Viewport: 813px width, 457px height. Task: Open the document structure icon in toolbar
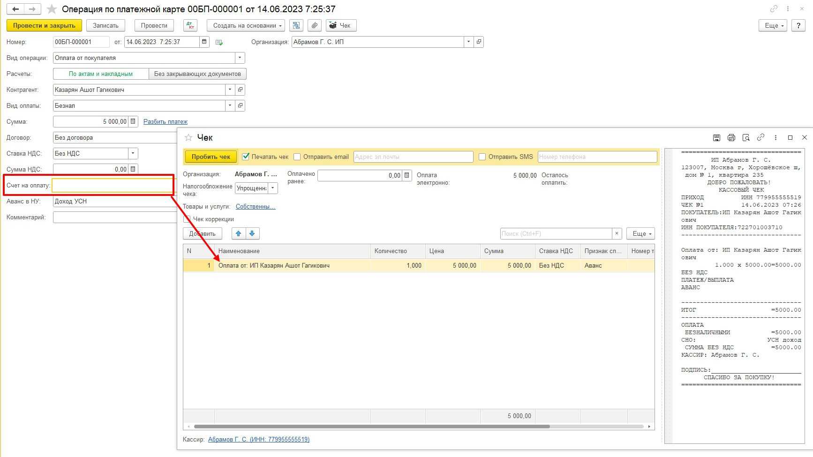click(296, 25)
